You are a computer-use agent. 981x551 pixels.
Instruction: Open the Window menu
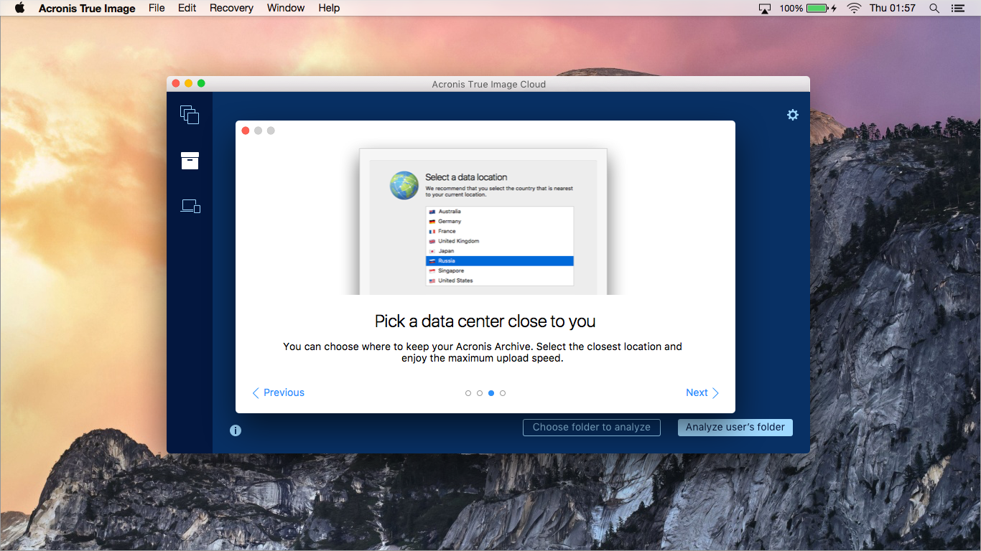286,8
